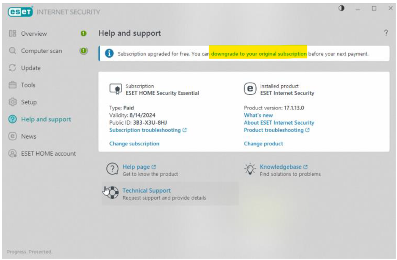Go to Computer scan in sidebar
The width and height of the screenshot is (397, 260).
pyautogui.click(x=41, y=51)
